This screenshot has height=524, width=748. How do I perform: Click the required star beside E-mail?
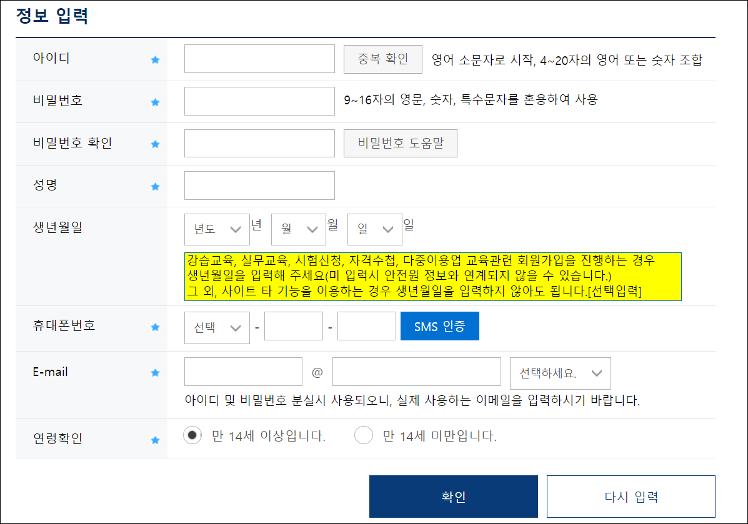tap(154, 372)
